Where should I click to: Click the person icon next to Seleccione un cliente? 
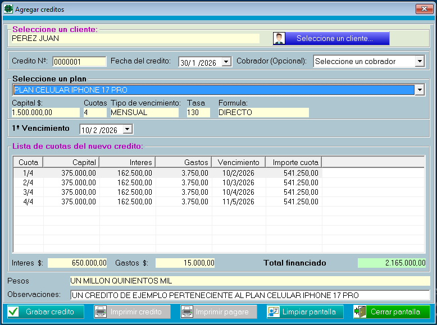279,38
